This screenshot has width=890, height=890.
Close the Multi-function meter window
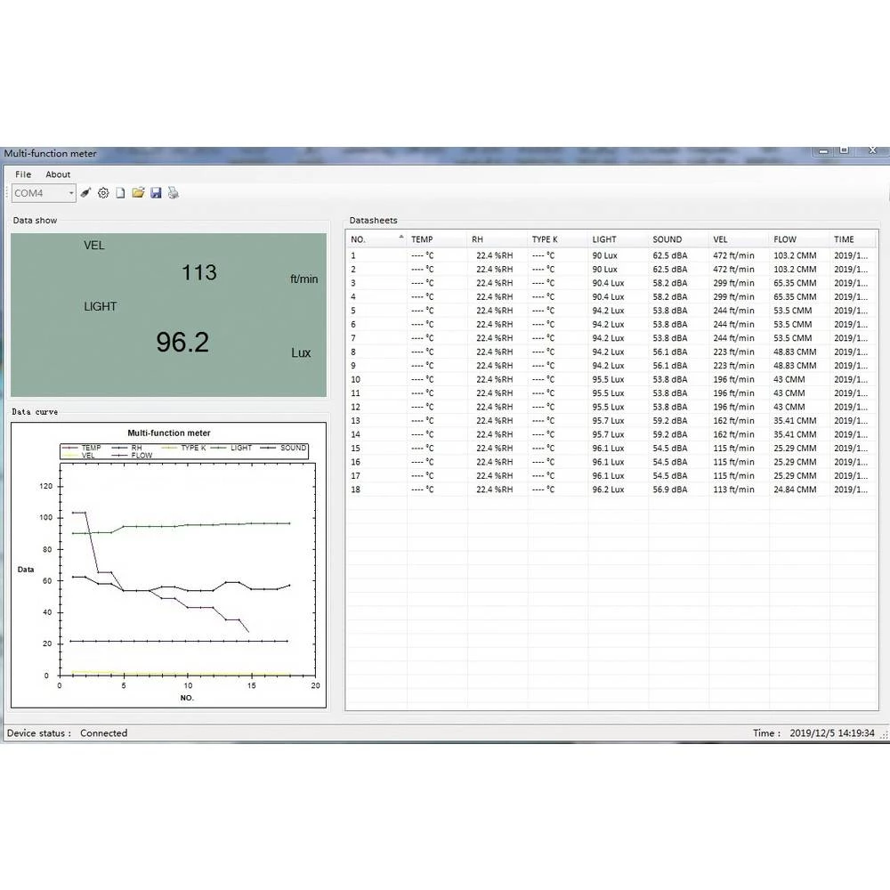point(870,151)
